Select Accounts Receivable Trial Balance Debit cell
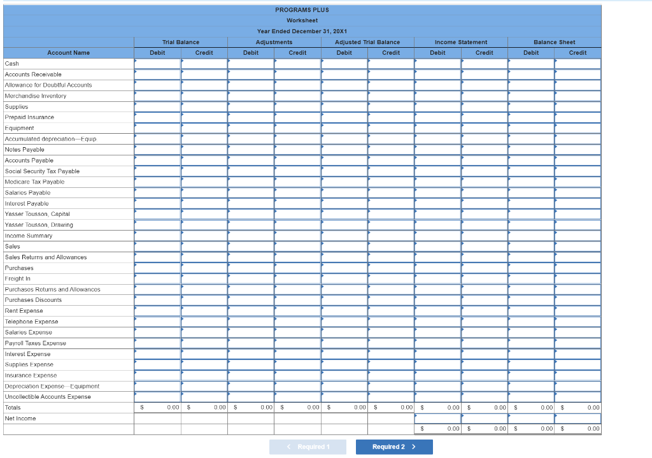 tap(158, 75)
